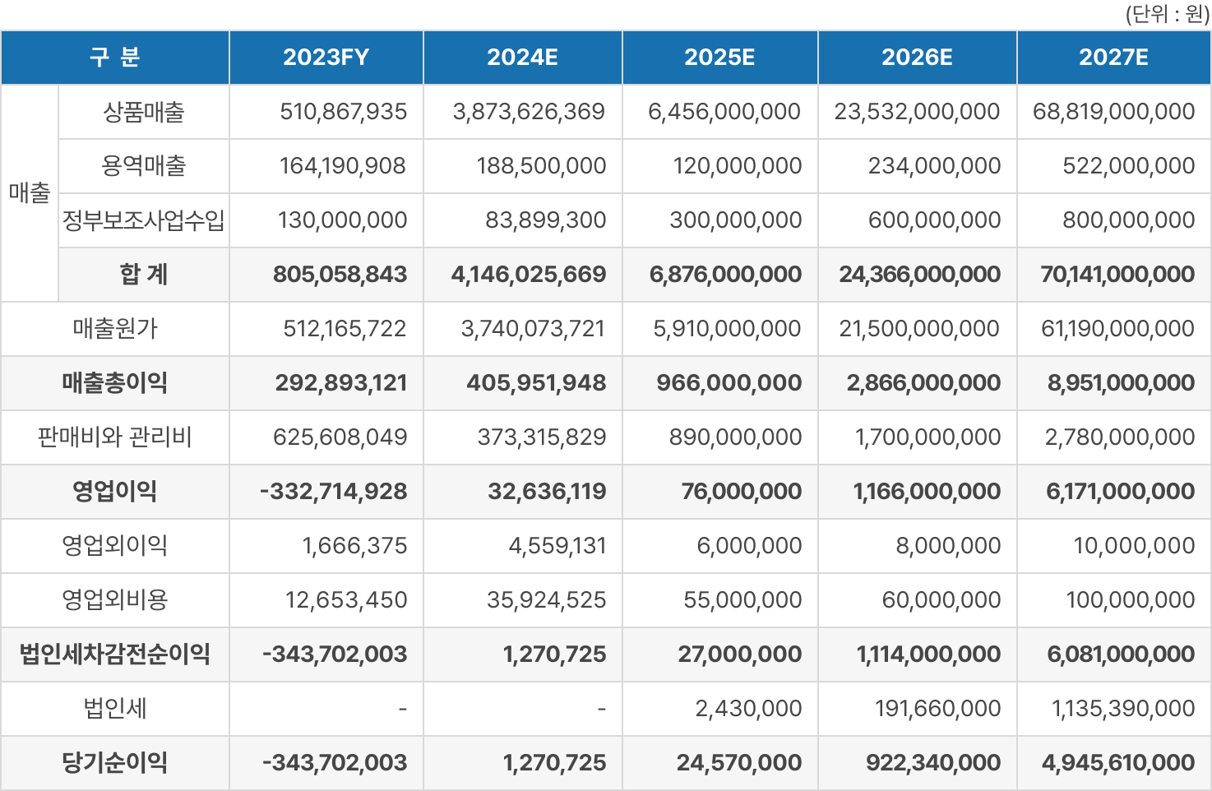Select the 2027E total revenue value 70,141,000,000

pyautogui.click(x=1117, y=275)
